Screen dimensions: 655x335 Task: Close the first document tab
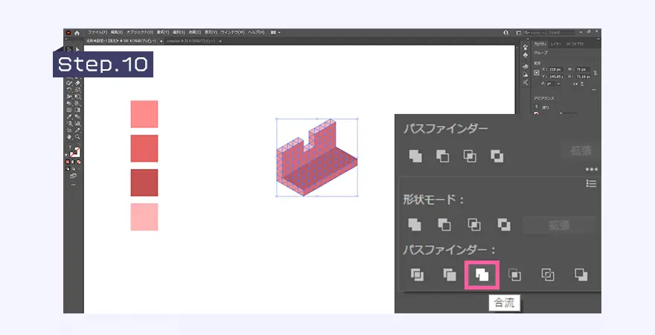[x=161, y=41]
